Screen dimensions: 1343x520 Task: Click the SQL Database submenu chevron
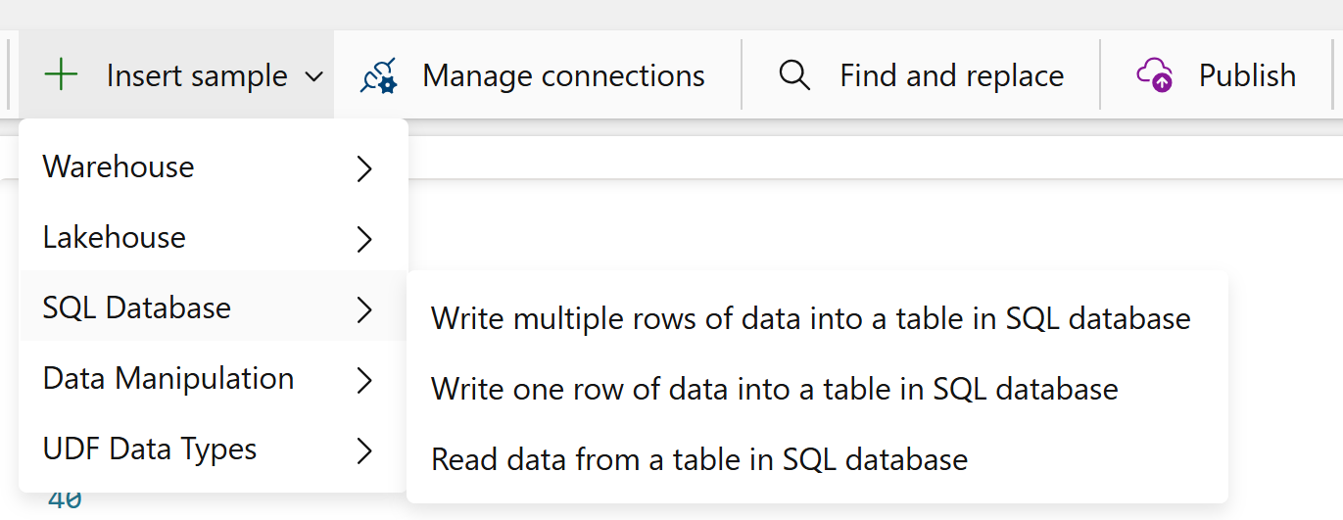[x=364, y=309]
